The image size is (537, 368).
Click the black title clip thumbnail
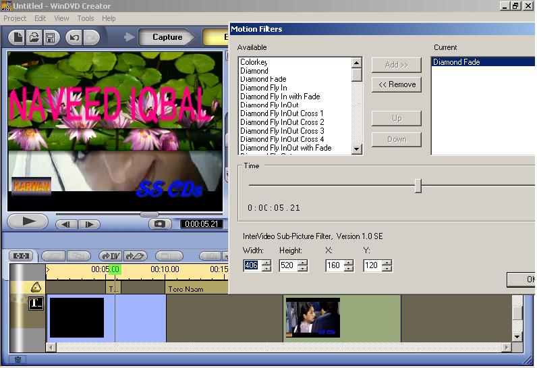[77, 317]
